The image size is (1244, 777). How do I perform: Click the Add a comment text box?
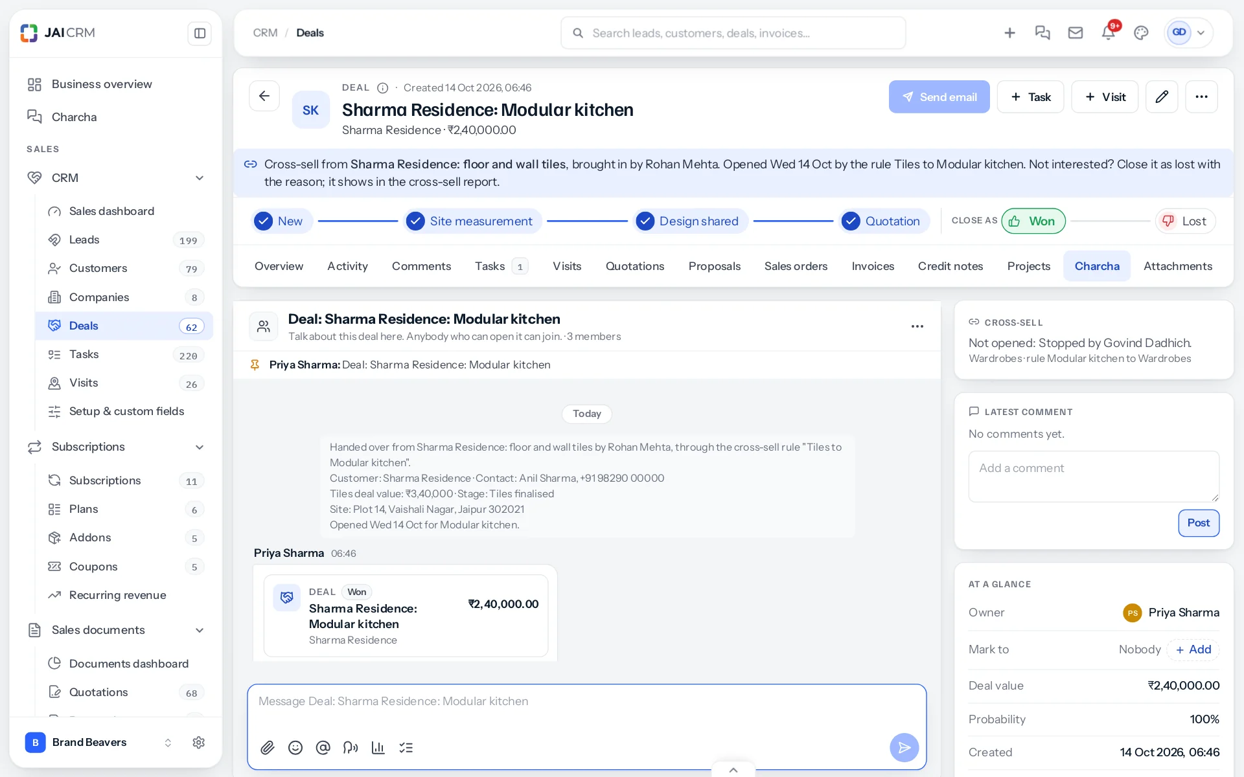pos(1094,477)
